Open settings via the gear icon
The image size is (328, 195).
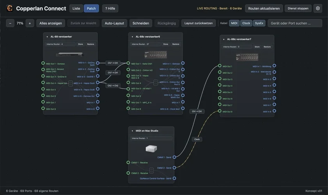(317, 8)
